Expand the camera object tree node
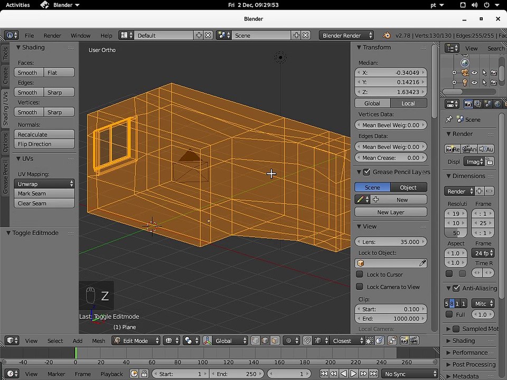507x380 pixels. 454,73
